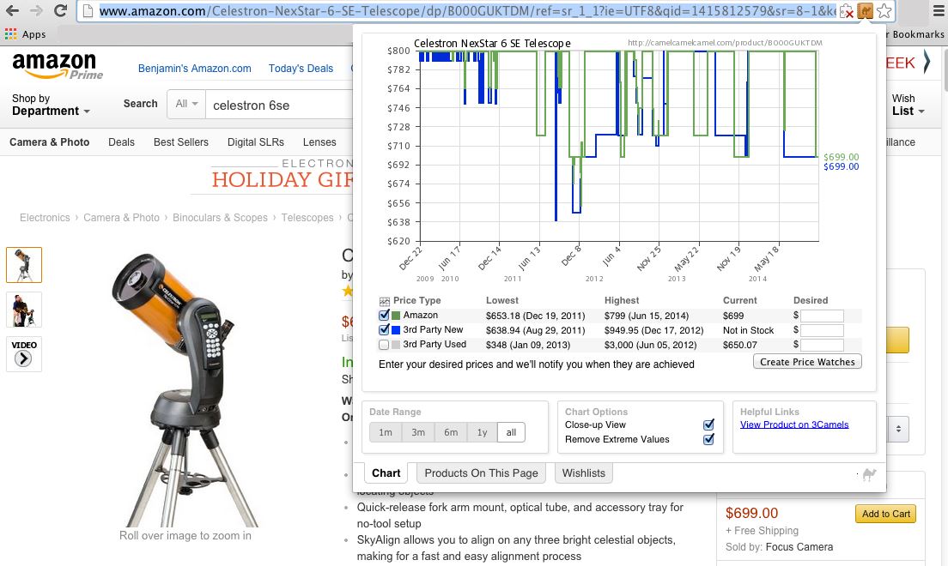
Task: Click the Amazon Prime logo
Action: (57, 65)
